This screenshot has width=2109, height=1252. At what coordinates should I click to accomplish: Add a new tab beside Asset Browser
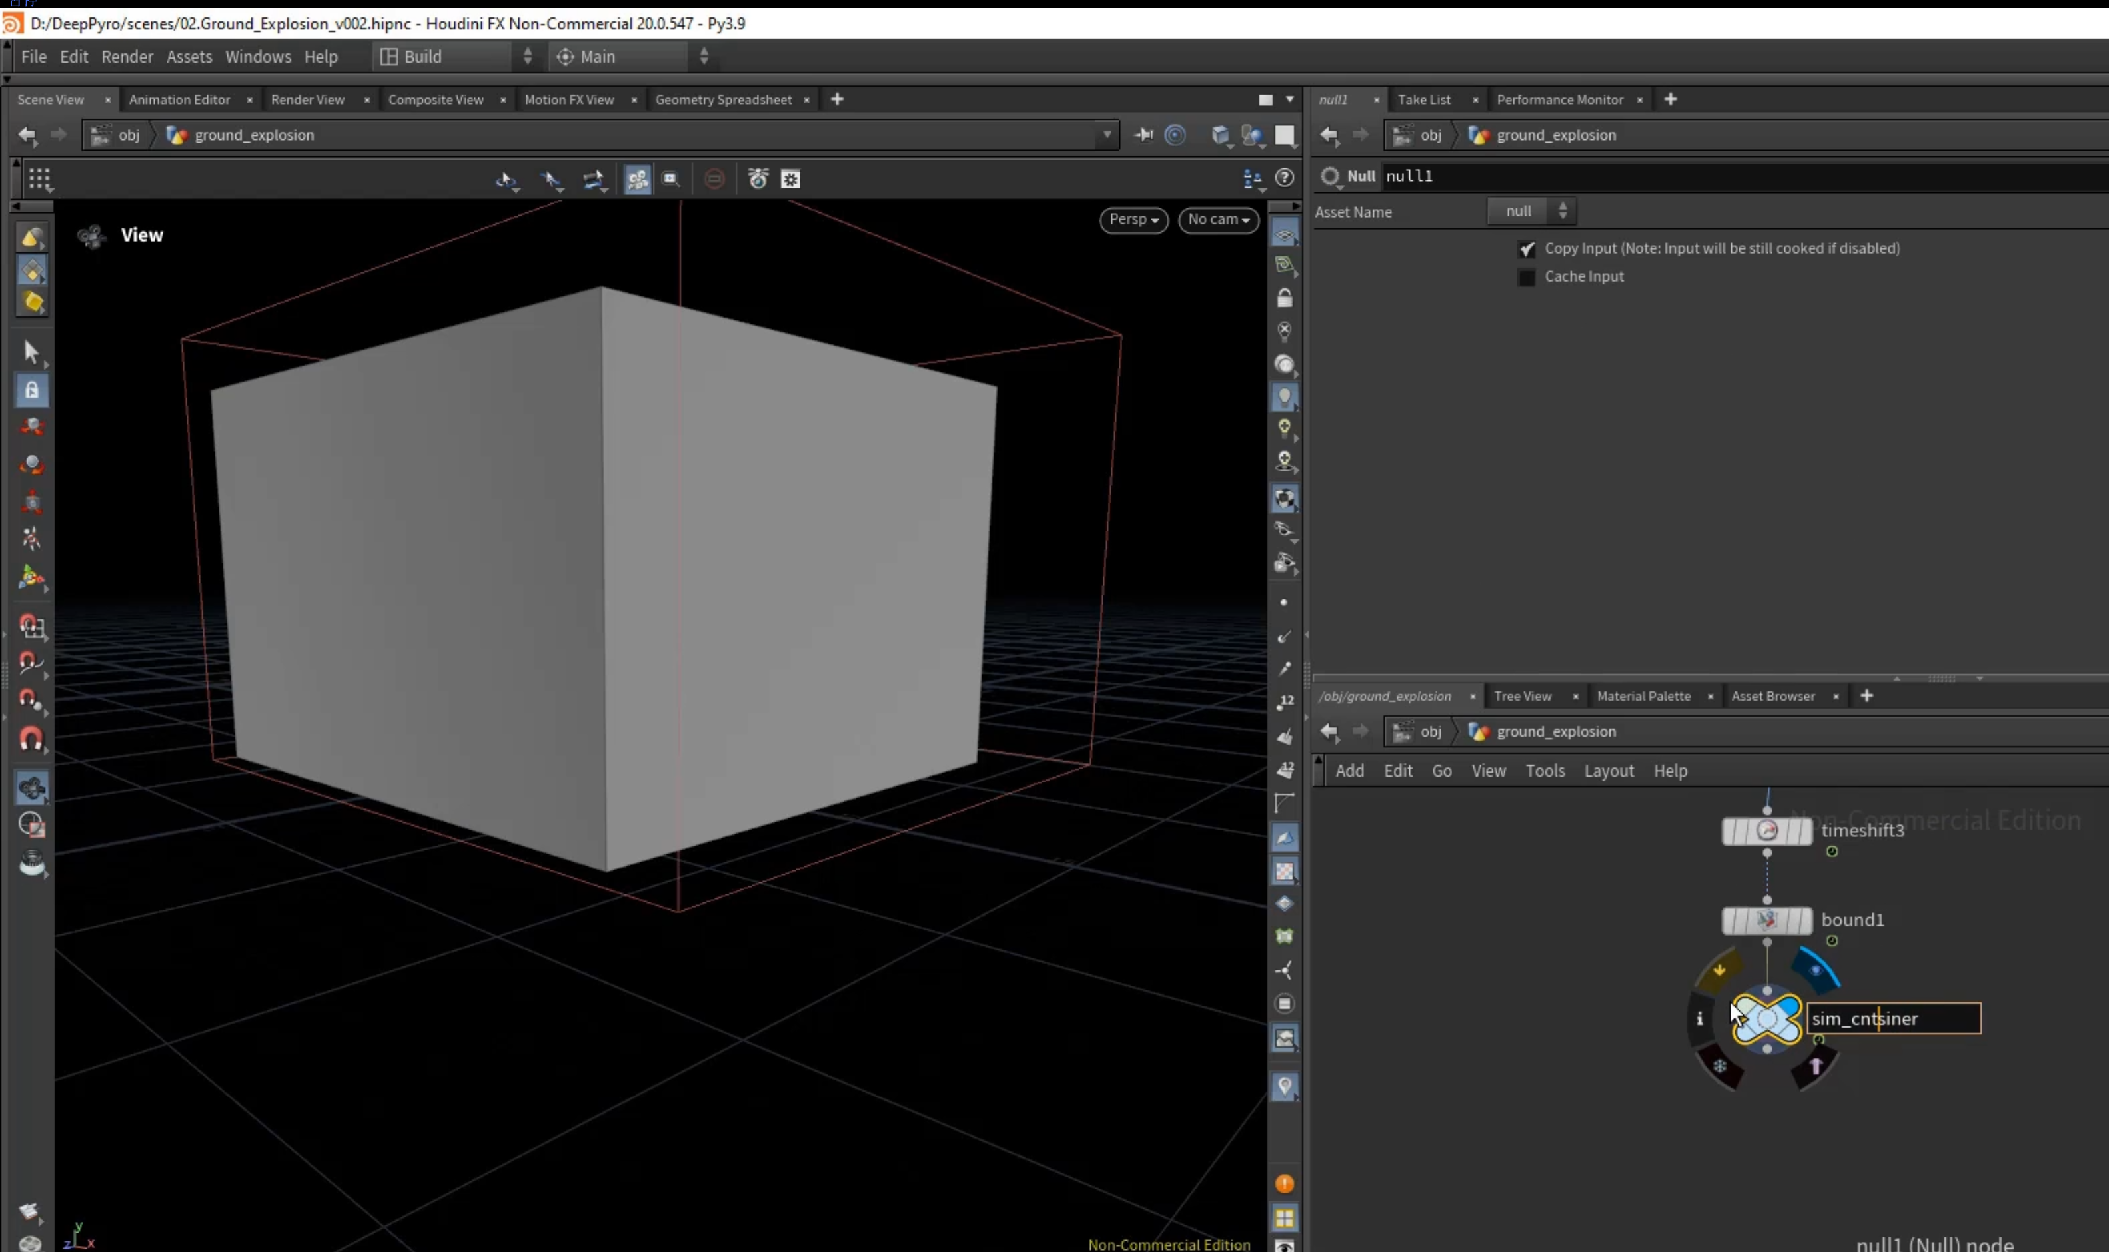pyautogui.click(x=1866, y=696)
